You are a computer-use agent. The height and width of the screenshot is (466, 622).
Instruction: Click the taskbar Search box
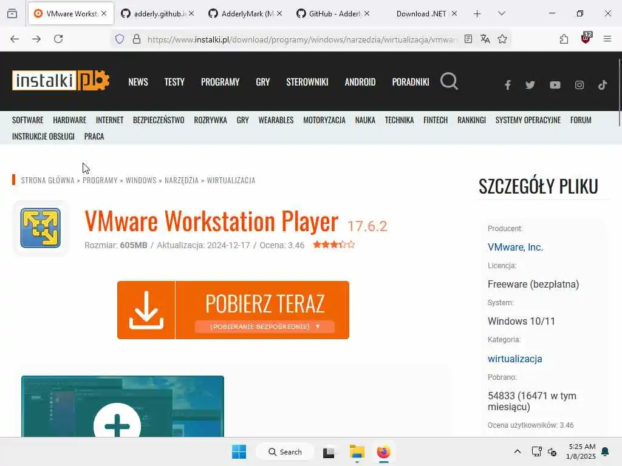[285, 451]
